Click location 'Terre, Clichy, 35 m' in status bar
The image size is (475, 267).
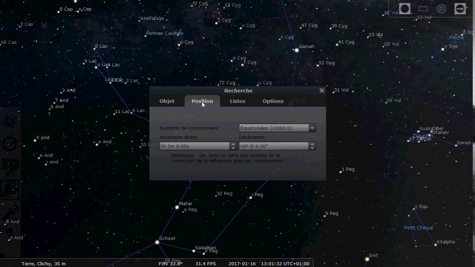[x=43, y=264]
